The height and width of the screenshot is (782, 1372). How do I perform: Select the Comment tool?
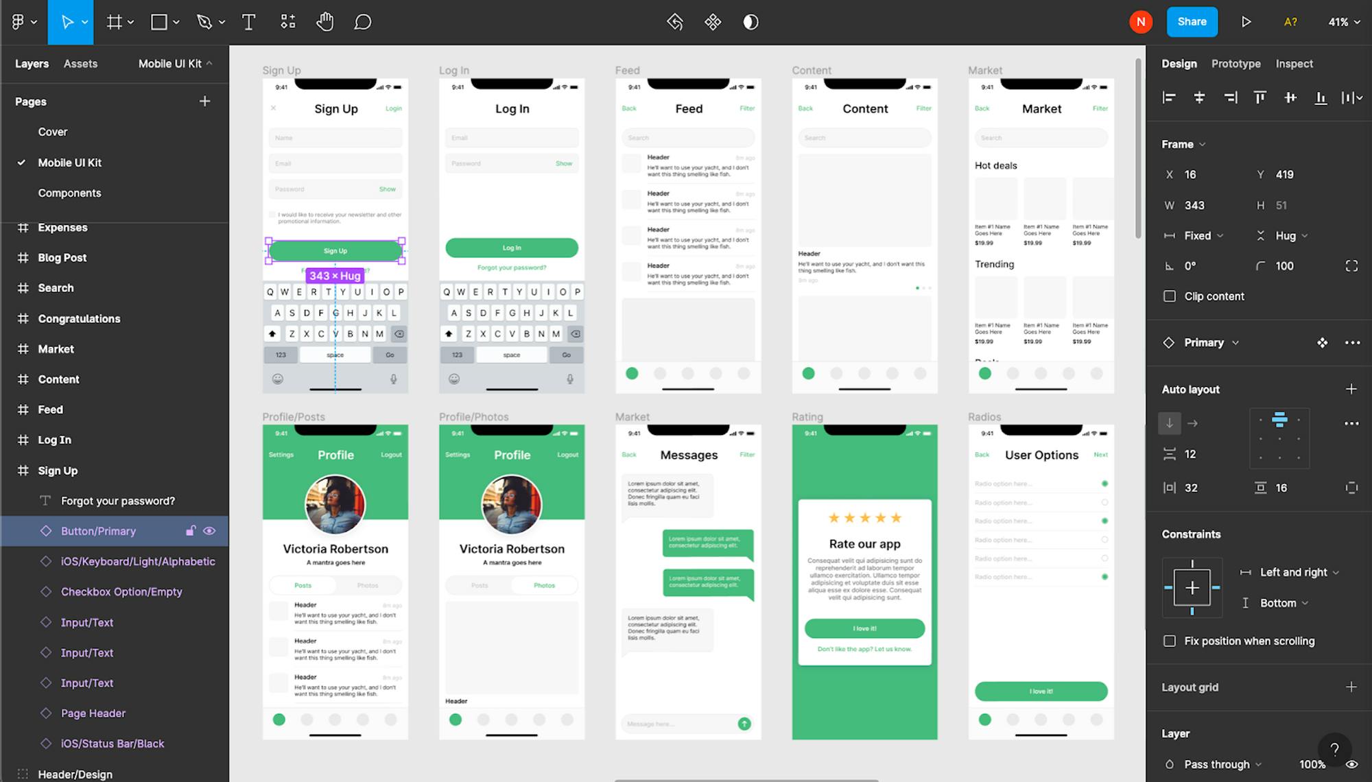[362, 22]
